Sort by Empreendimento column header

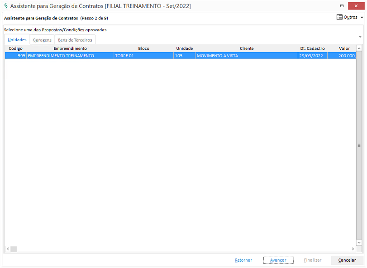click(70, 49)
